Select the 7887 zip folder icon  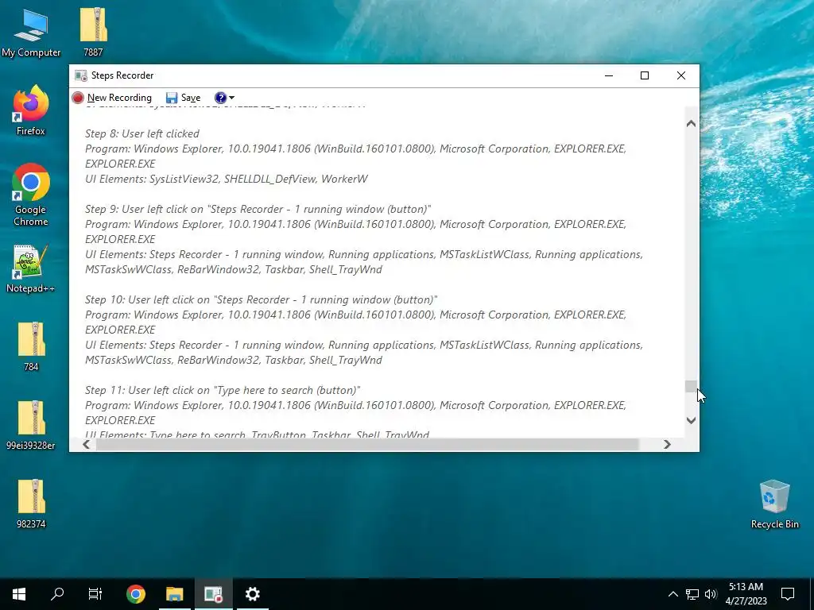click(x=94, y=32)
